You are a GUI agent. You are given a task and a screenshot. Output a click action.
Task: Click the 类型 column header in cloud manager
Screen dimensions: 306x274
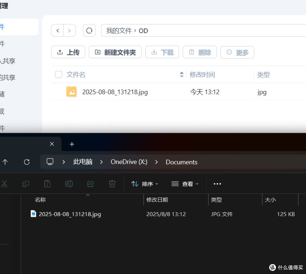point(263,75)
